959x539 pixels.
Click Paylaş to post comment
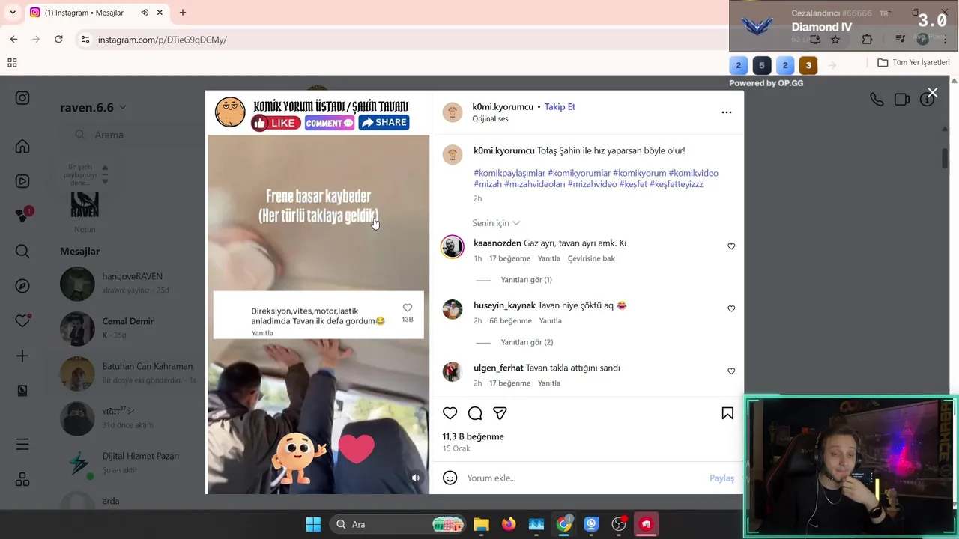click(721, 478)
